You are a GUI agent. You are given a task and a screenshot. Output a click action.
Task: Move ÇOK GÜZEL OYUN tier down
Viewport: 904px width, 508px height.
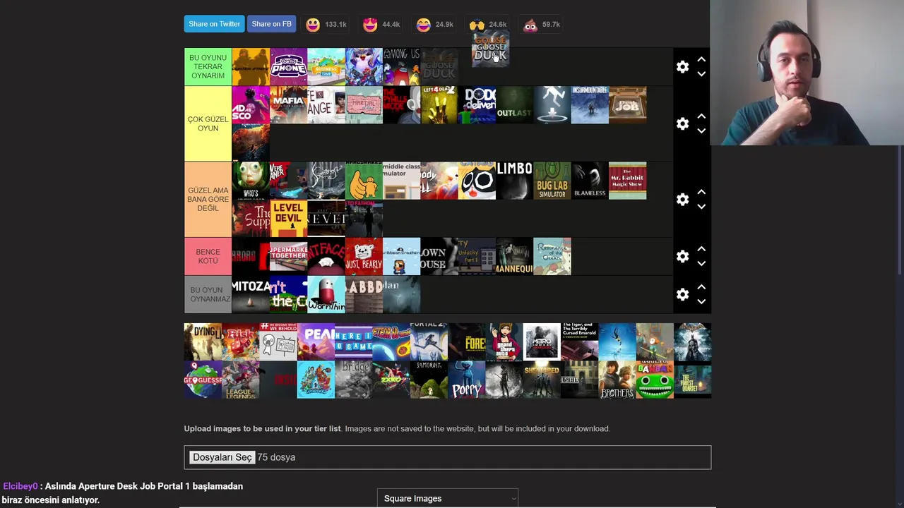click(x=701, y=131)
